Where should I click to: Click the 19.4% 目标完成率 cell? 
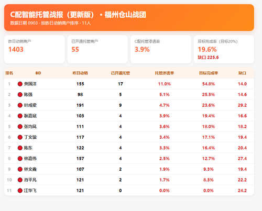pyautogui.click(x=209, y=116)
